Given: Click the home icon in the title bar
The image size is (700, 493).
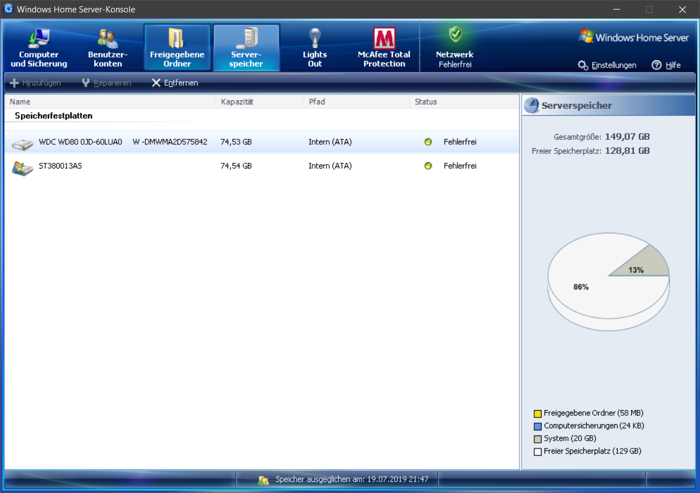Looking at the screenshot, I should [8, 9].
